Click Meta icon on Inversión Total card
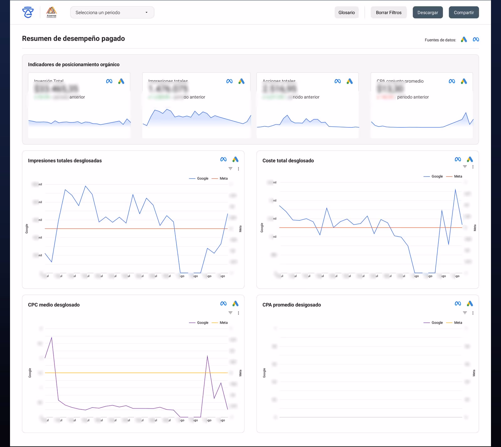The image size is (501, 447). (109, 81)
